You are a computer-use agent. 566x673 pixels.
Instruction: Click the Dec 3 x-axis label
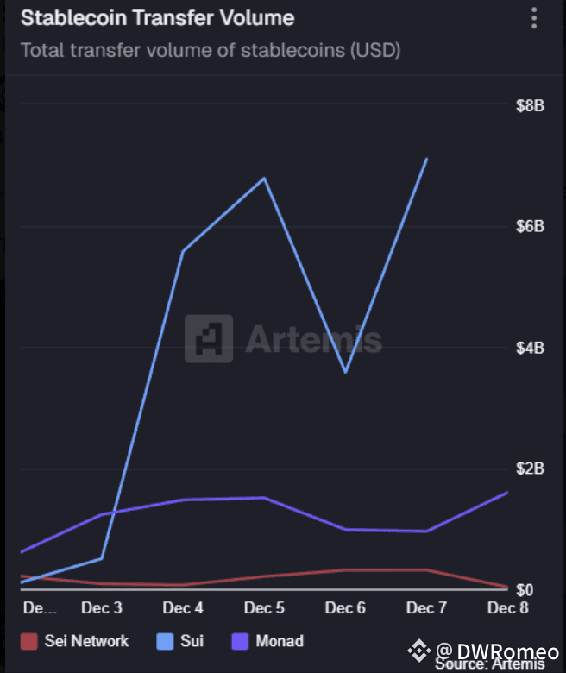tap(102, 608)
